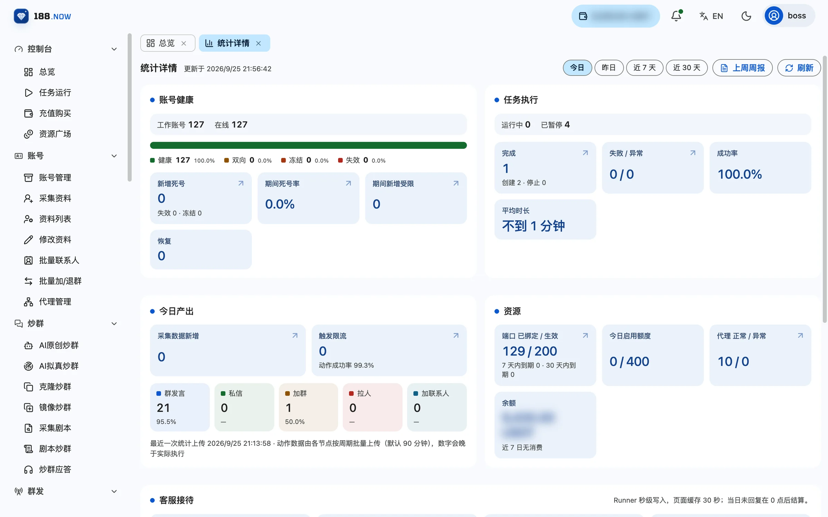Click the 代理管理 network icon
Image resolution: width=828 pixels, height=517 pixels.
(28, 302)
